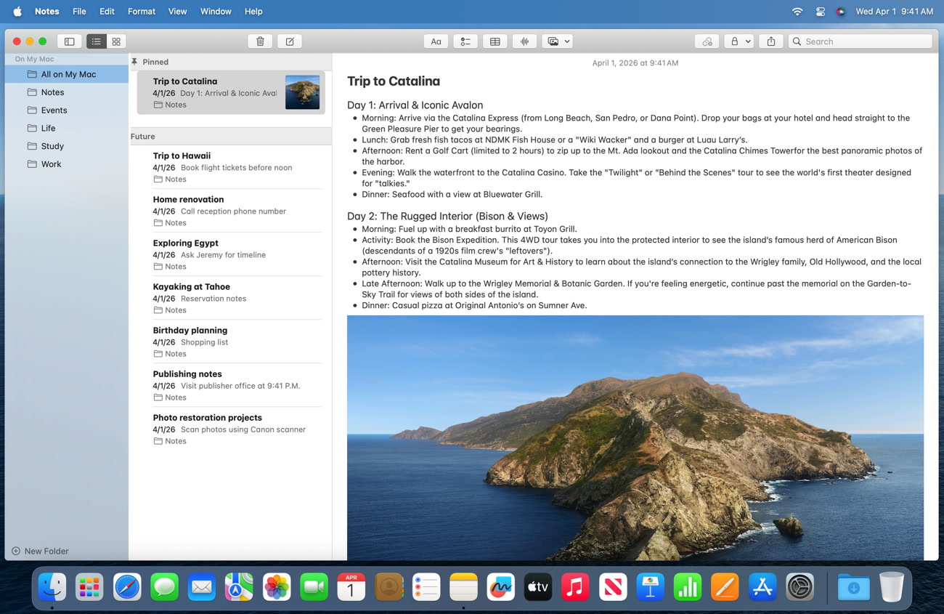Insert a table from the toolbar

pyautogui.click(x=495, y=41)
